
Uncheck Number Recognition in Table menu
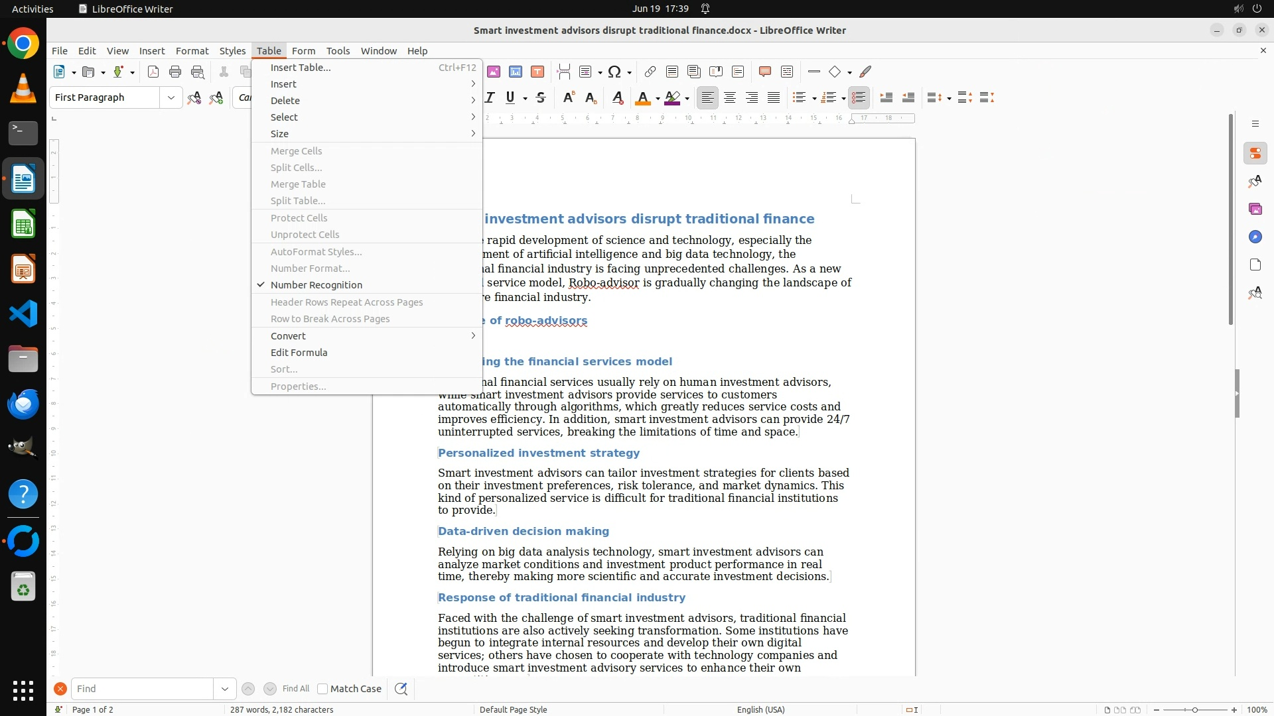coord(316,285)
